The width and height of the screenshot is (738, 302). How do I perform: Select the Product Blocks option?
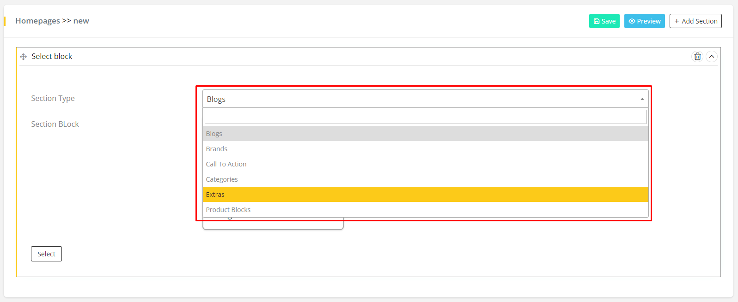click(x=228, y=210)
